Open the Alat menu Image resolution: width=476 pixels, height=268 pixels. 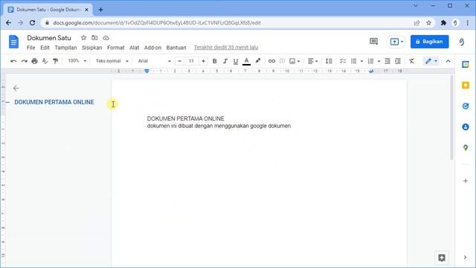134,48
